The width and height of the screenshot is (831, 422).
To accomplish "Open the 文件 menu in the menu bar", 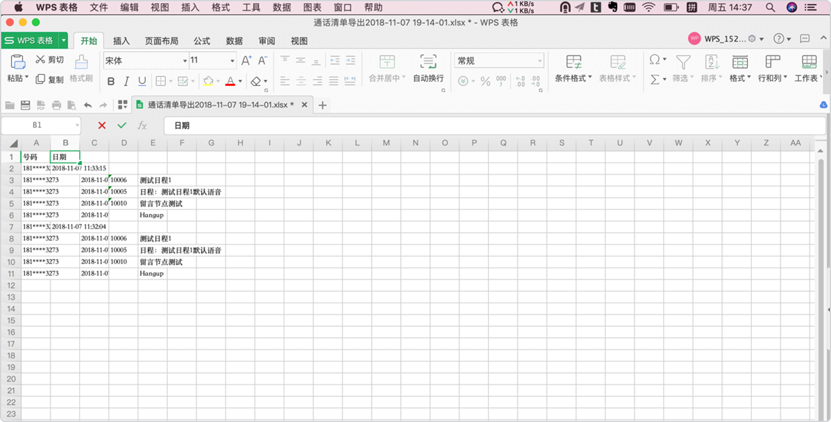I will click(99, 7).
